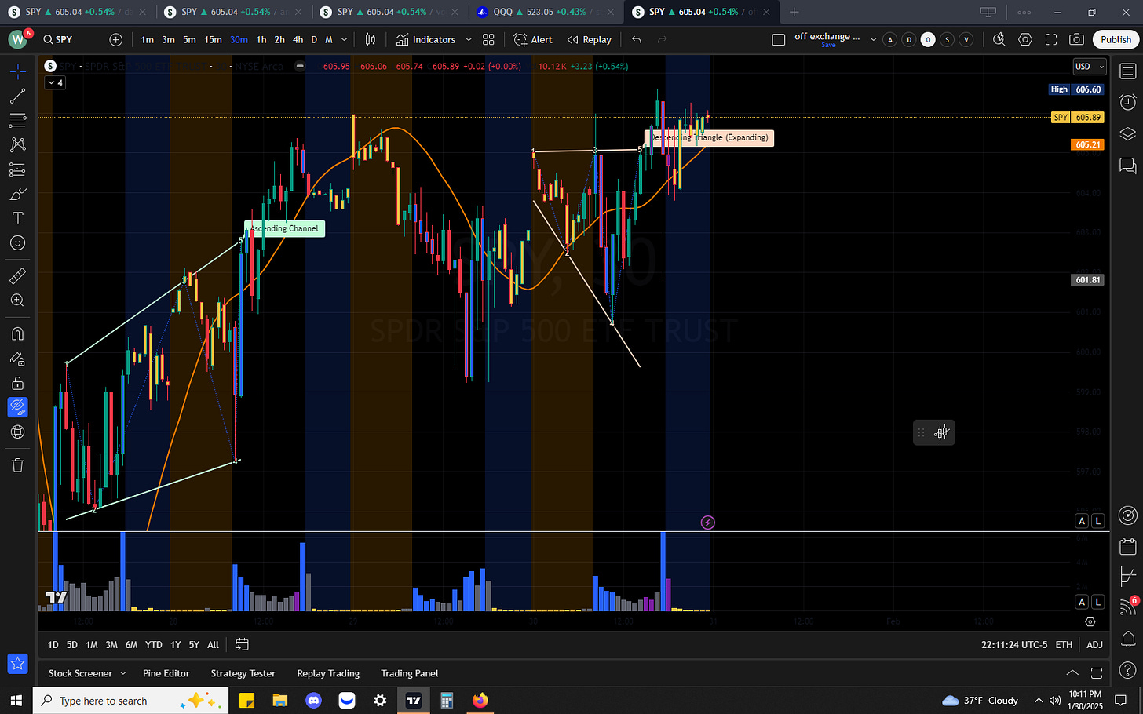Open the layout setup grid icon
1143x714 pixels.
[x=488, y=39]
